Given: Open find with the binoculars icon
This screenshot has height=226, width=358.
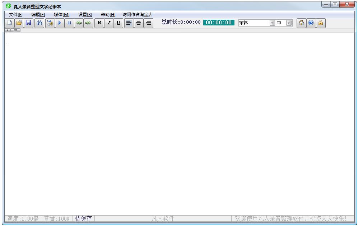Looking at the screenshot, I should (x=39, y=23).
